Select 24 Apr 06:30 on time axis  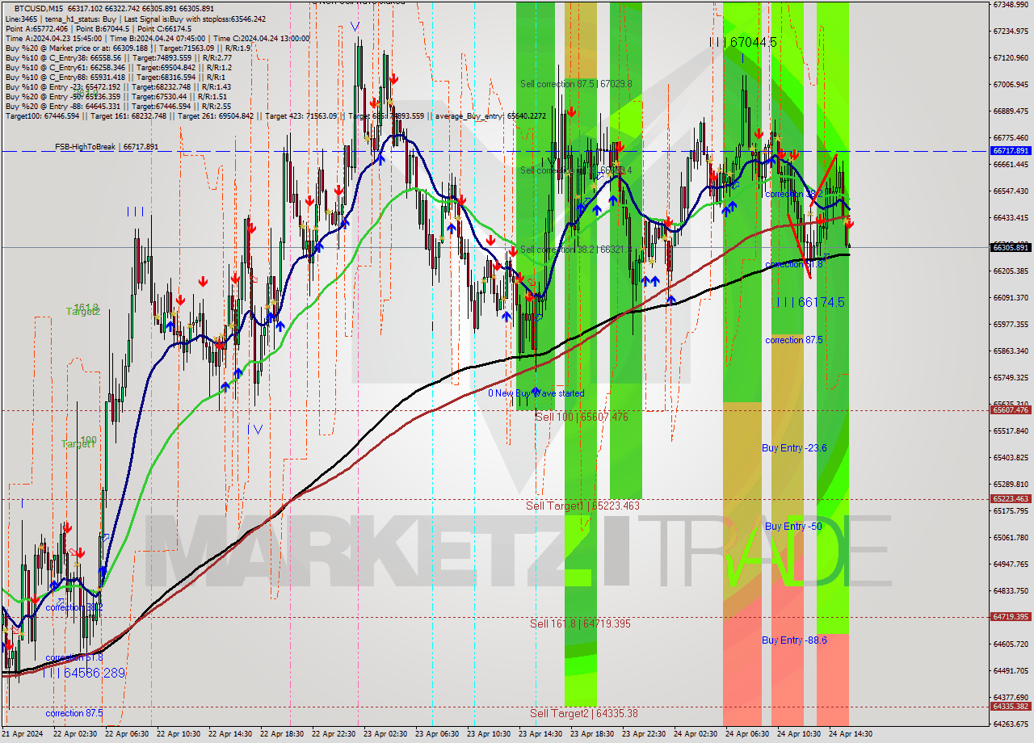746,734
